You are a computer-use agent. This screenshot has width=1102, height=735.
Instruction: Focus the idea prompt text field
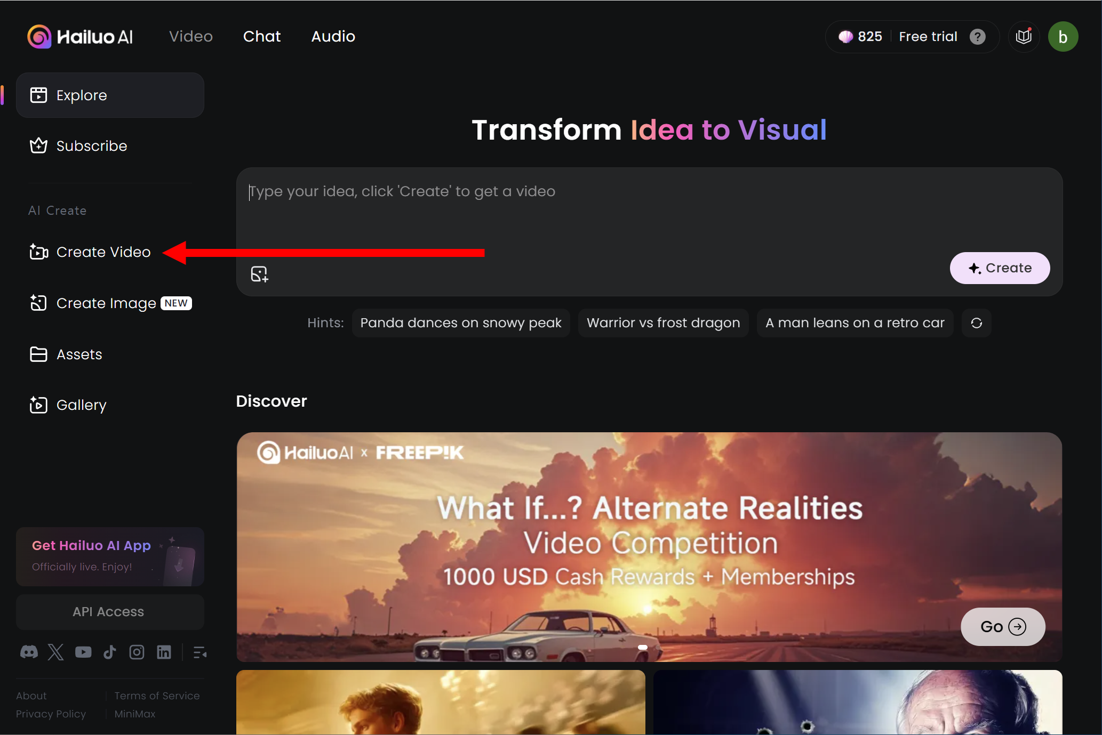pyautogui.click(x=587, y=213)
